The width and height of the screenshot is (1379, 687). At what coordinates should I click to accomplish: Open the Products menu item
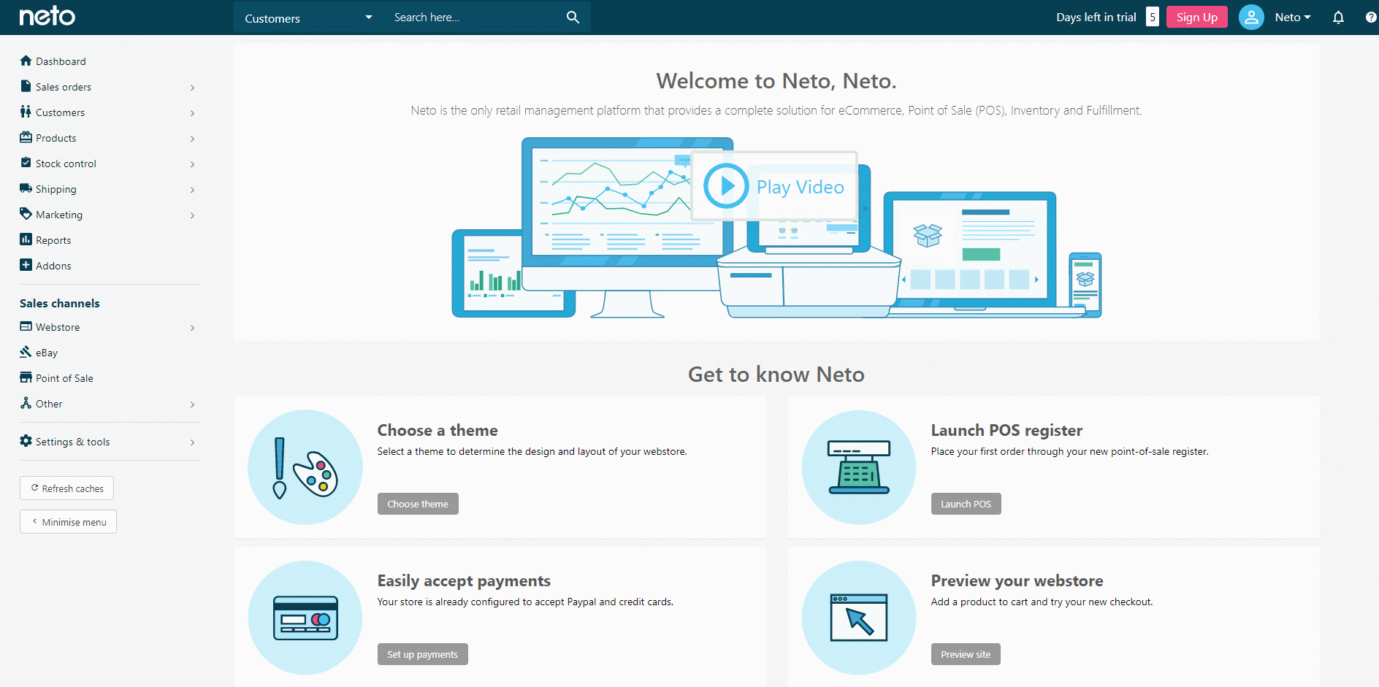click(56, 138)
